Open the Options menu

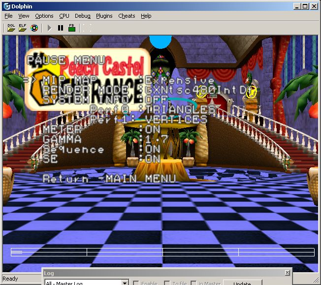pyautogui.click(x=44, y=16)
